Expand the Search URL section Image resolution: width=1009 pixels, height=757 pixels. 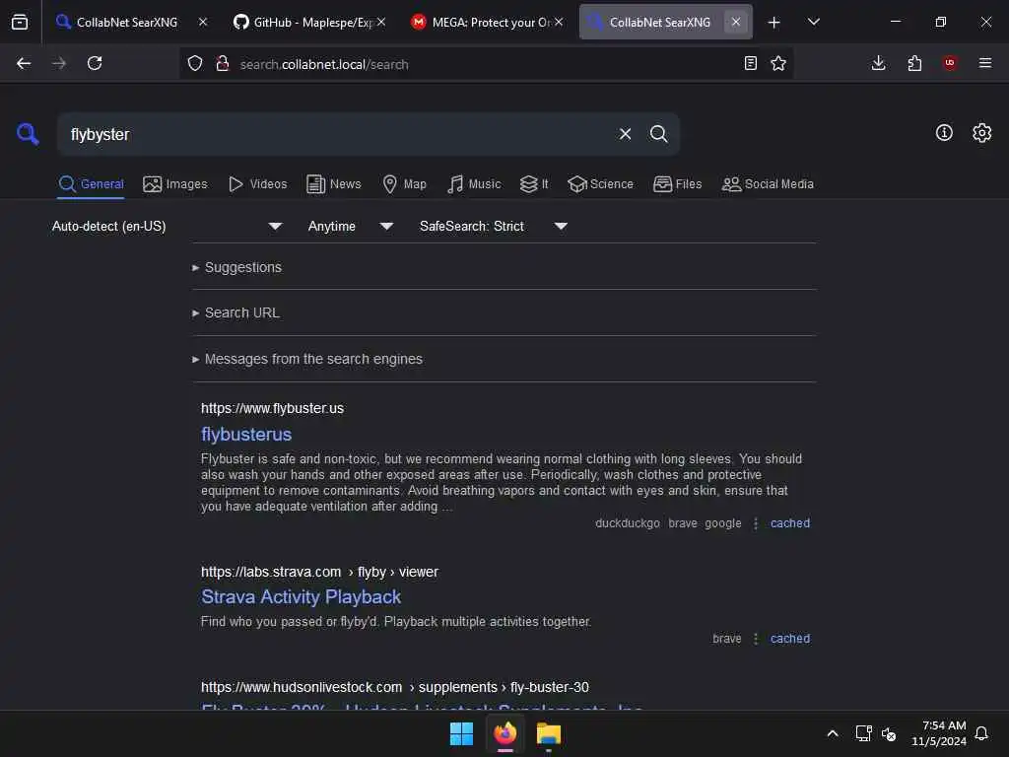pos(235,312)
